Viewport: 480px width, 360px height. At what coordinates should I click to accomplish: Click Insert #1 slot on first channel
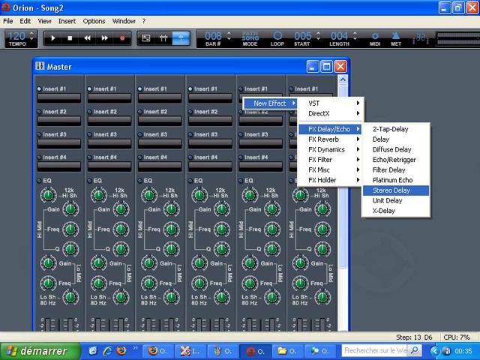click(x=59, y=98)
